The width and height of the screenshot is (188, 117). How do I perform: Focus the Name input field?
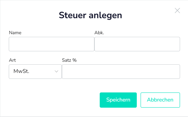coord(52,44)
